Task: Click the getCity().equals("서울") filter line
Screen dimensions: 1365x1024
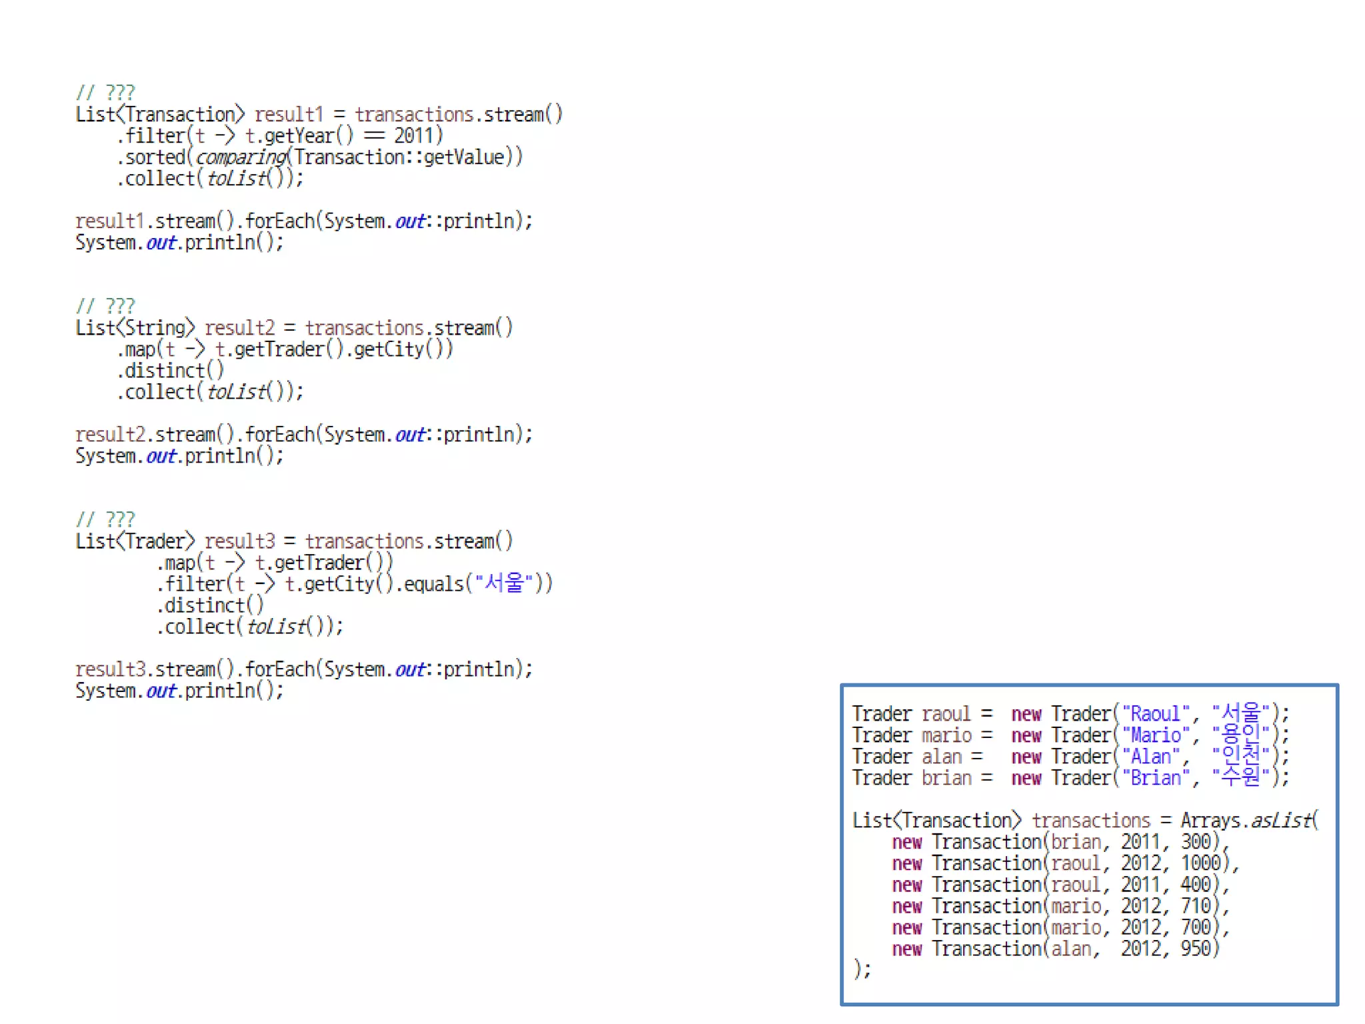Action: (355, 584)
